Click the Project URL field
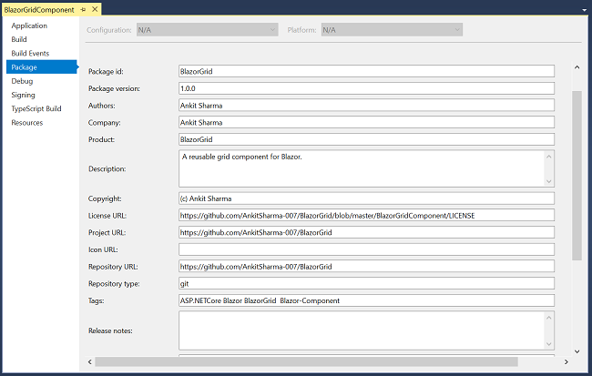 tap(366, 232)
